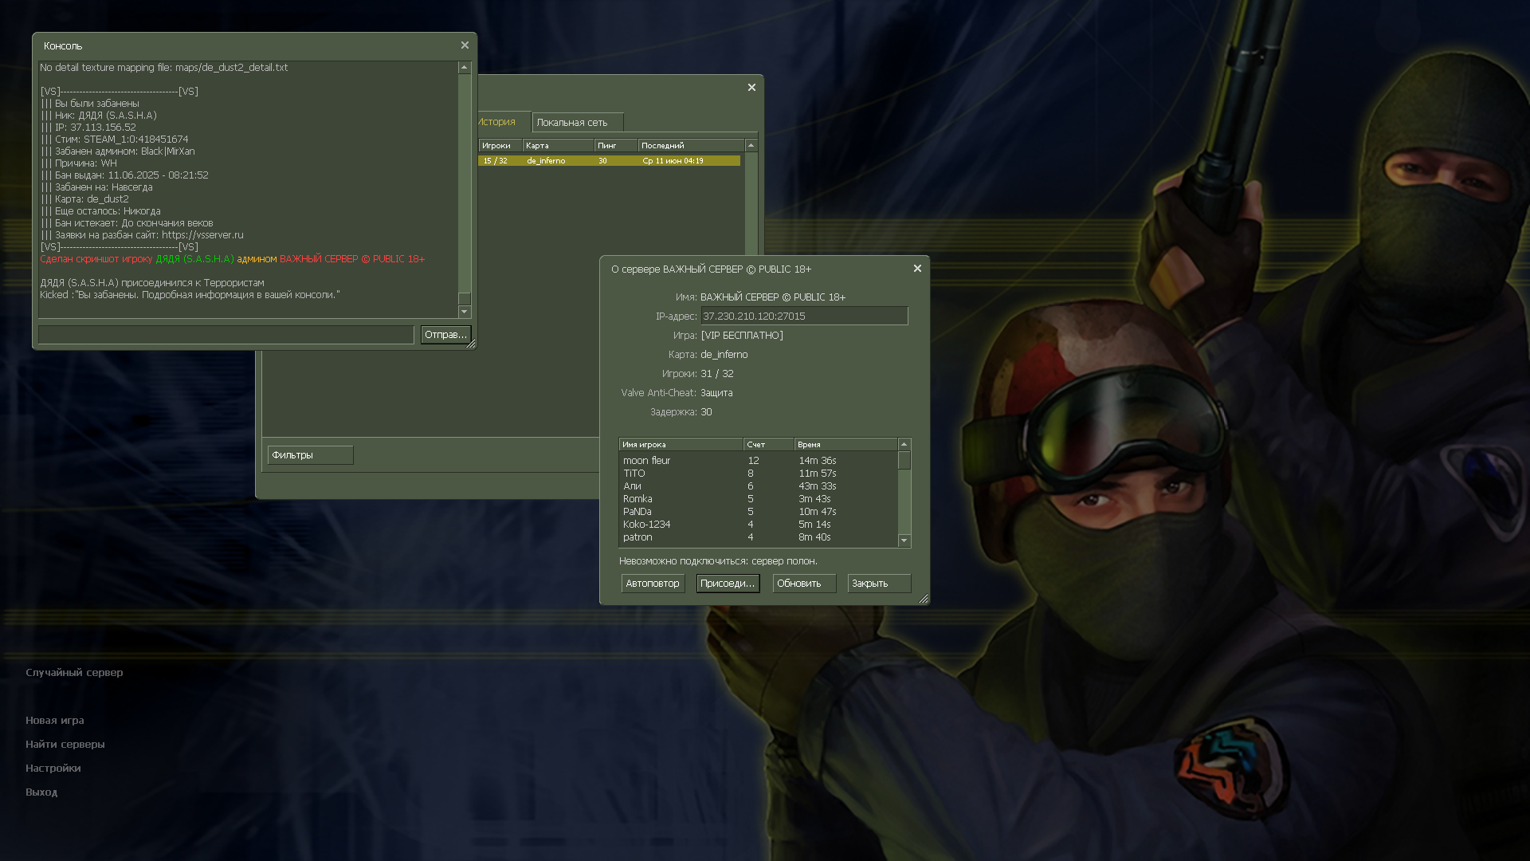Close the Console window

point(465,45)
